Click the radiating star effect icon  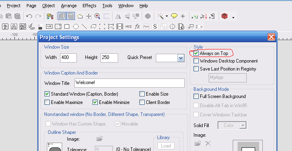point(183,16)
